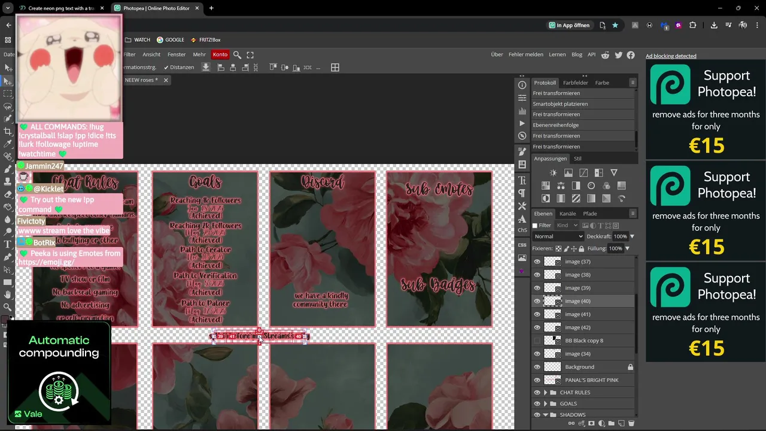Hide the image (40) layer
Viewport: 766px width, 431px height.
(537, 301)
